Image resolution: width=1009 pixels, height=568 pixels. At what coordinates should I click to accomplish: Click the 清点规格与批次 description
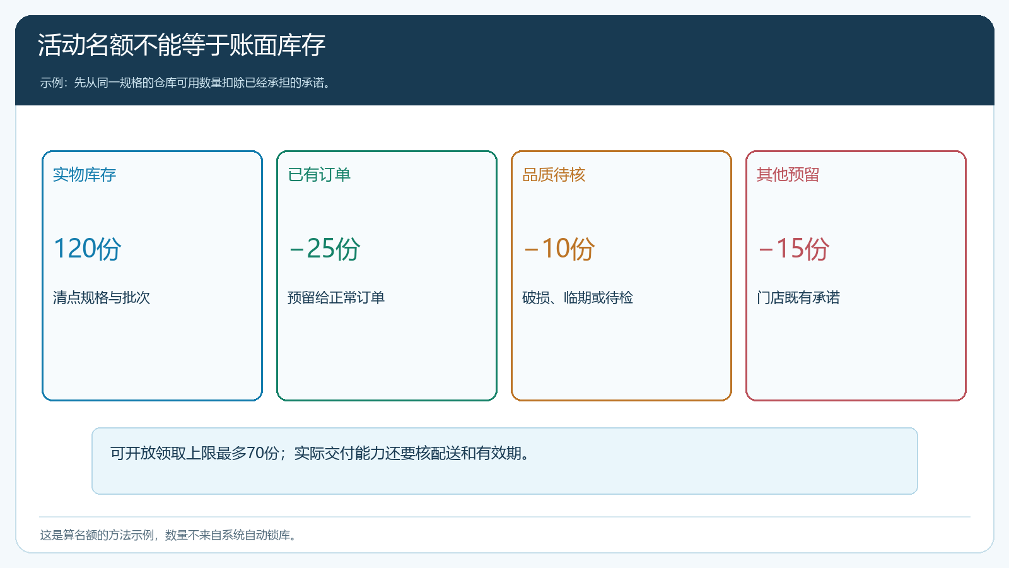click(102, 298)
